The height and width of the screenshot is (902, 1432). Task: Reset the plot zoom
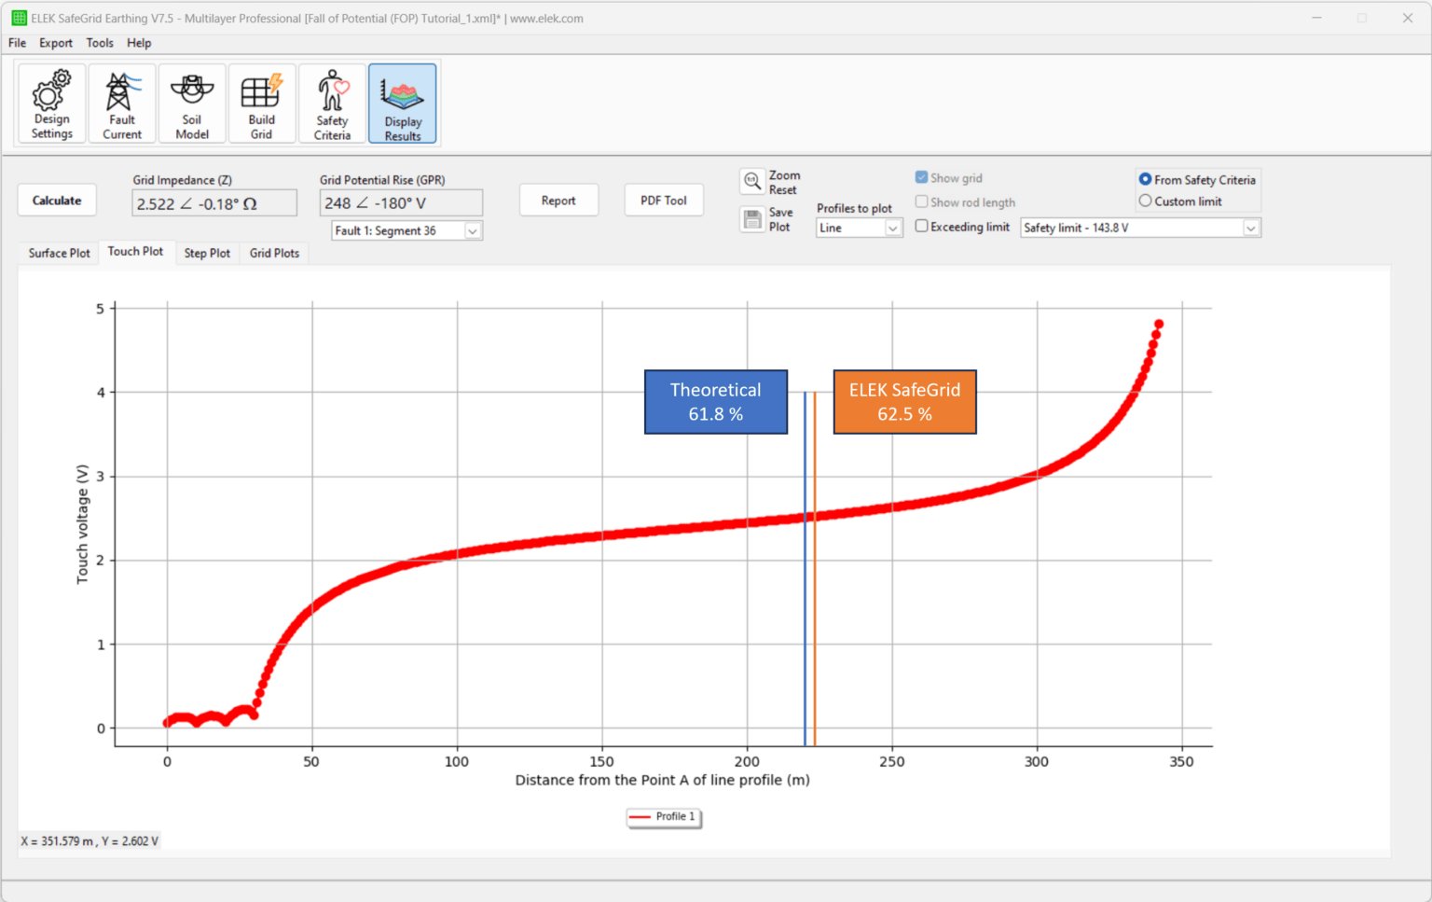click(x=768, y=183)
